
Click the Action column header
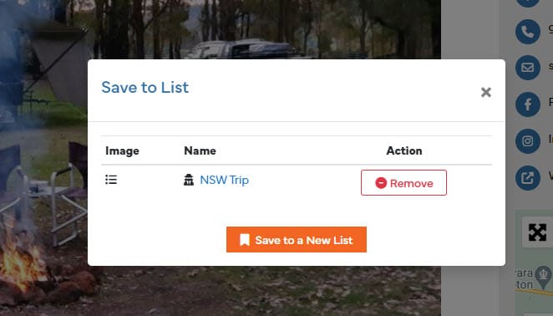click(404, 150)
